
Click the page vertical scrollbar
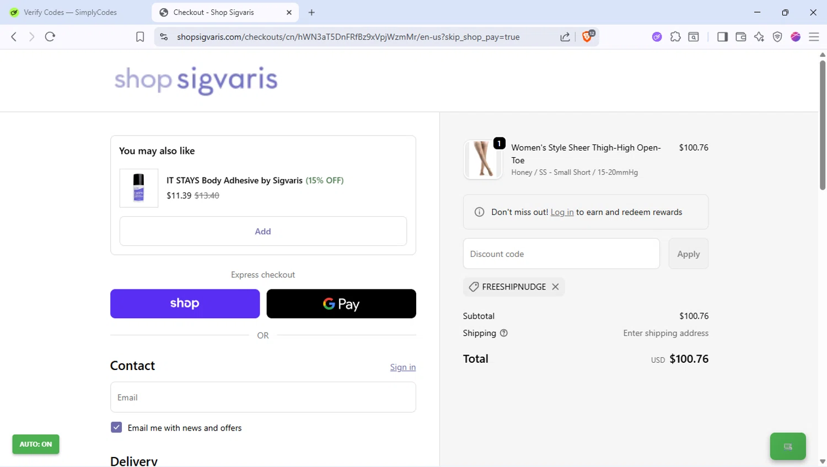(x=823, y=126)
